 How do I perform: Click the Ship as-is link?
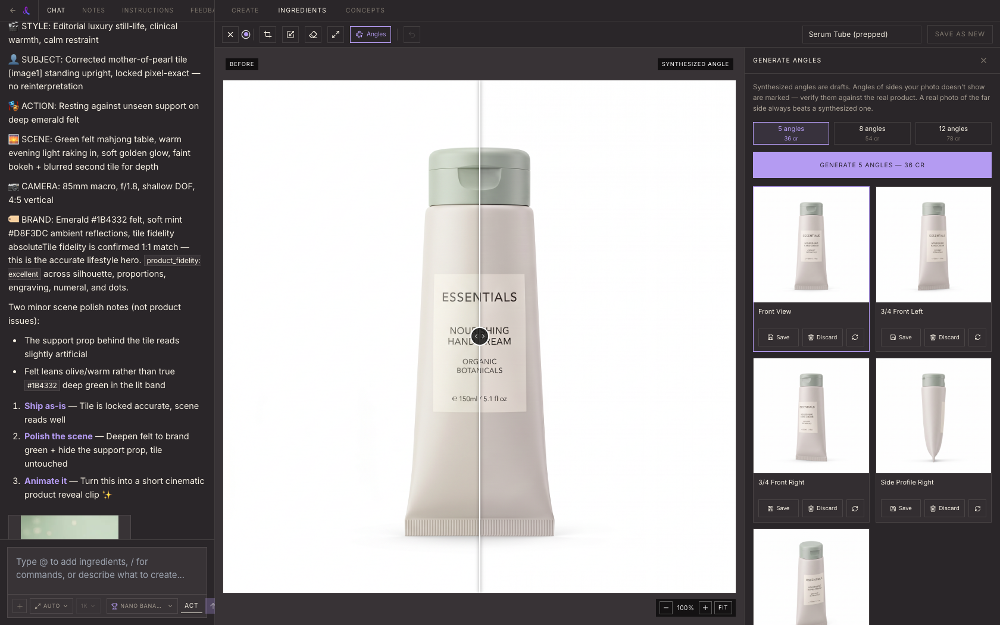[x=45, y=406]
